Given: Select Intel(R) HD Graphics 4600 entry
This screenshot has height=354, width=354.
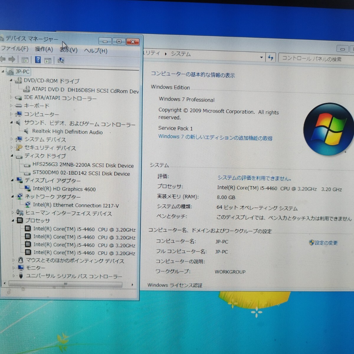Looking at the screenshot, I should click(64, 189).
